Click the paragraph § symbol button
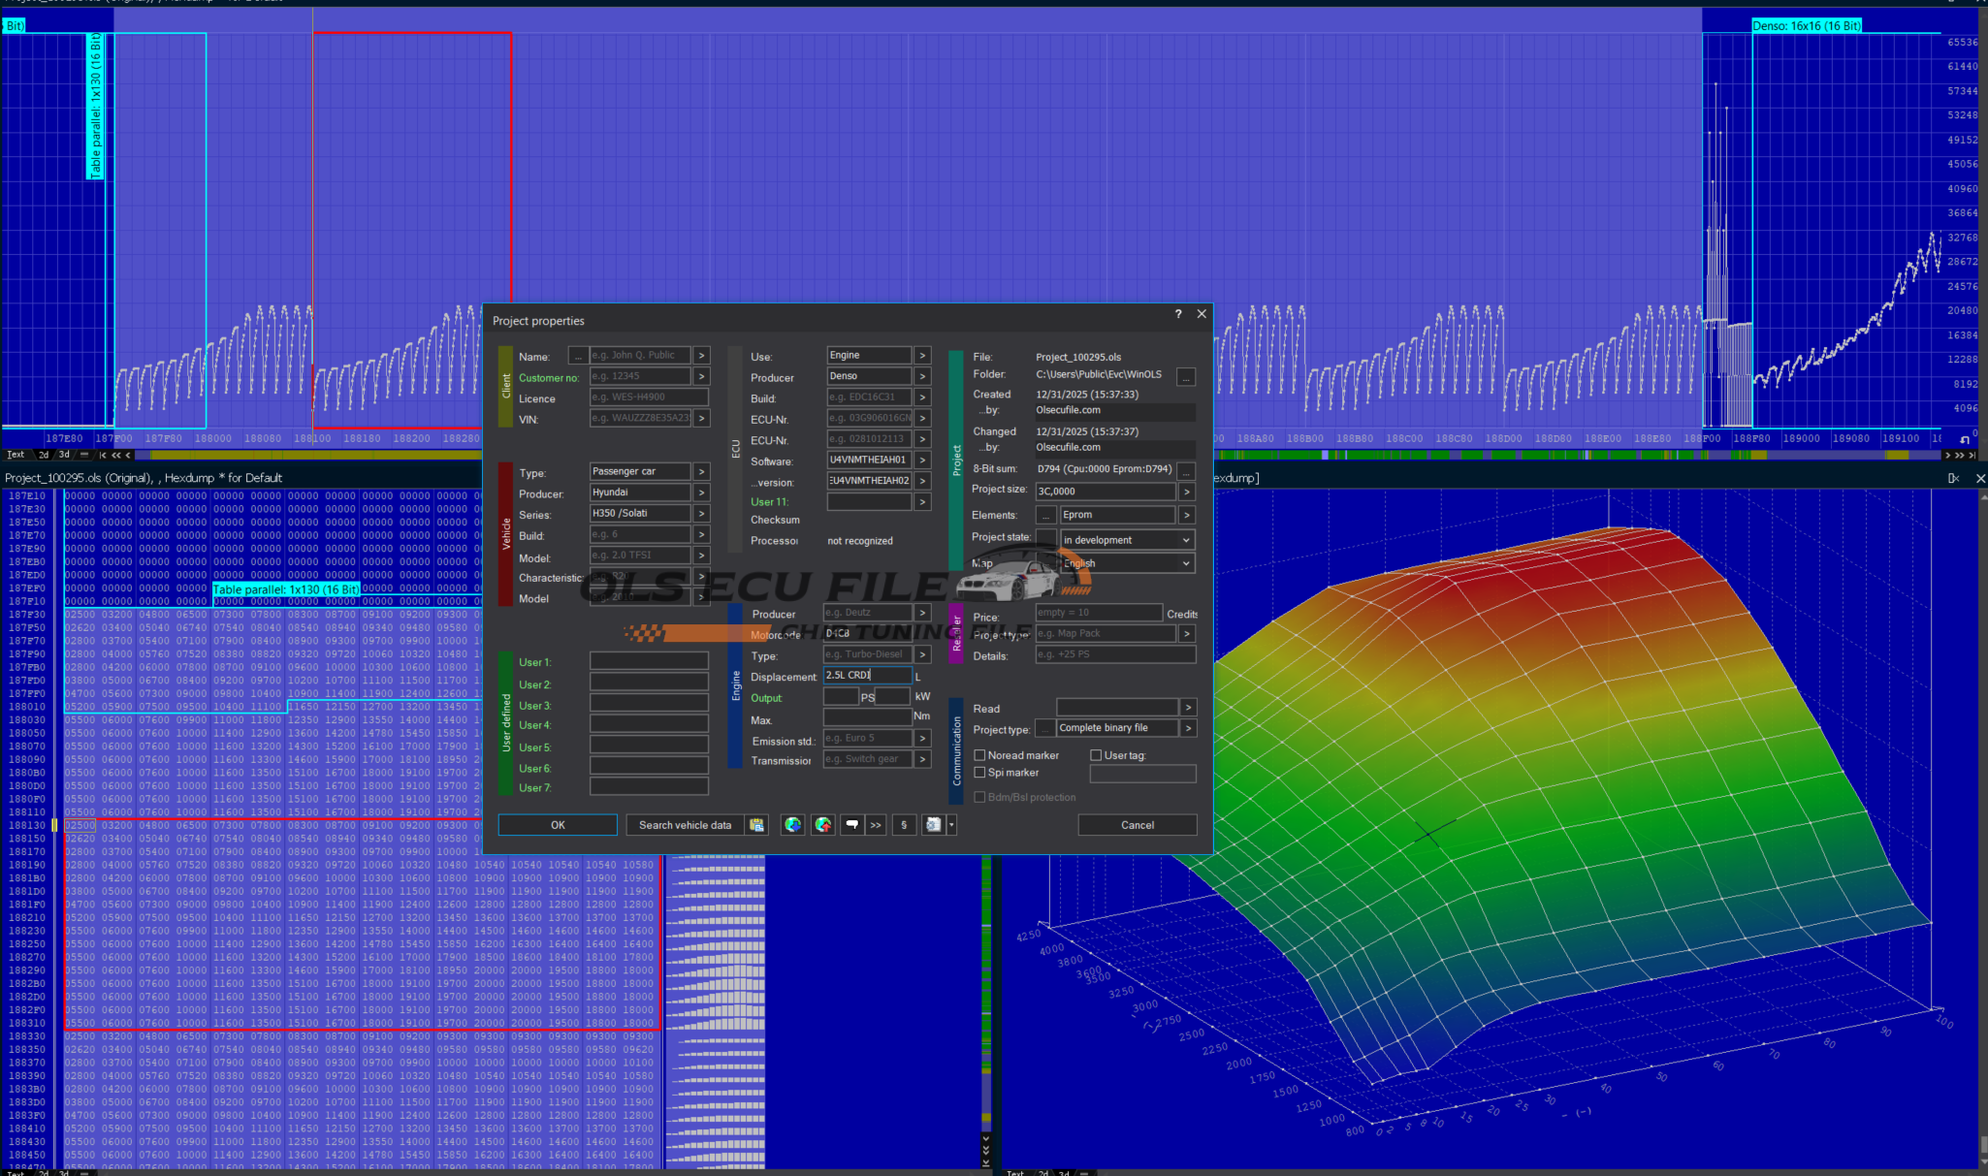 click(904, 825)
